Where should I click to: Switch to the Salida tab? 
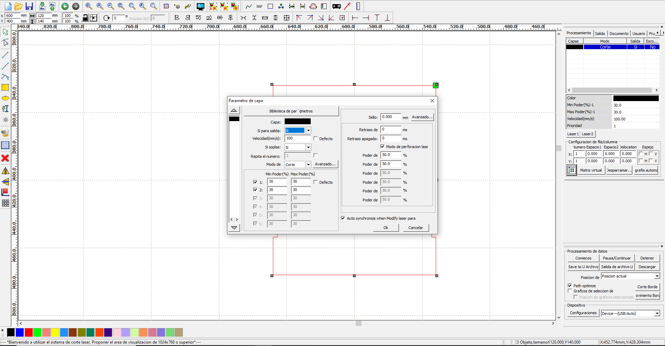(600, 34)
